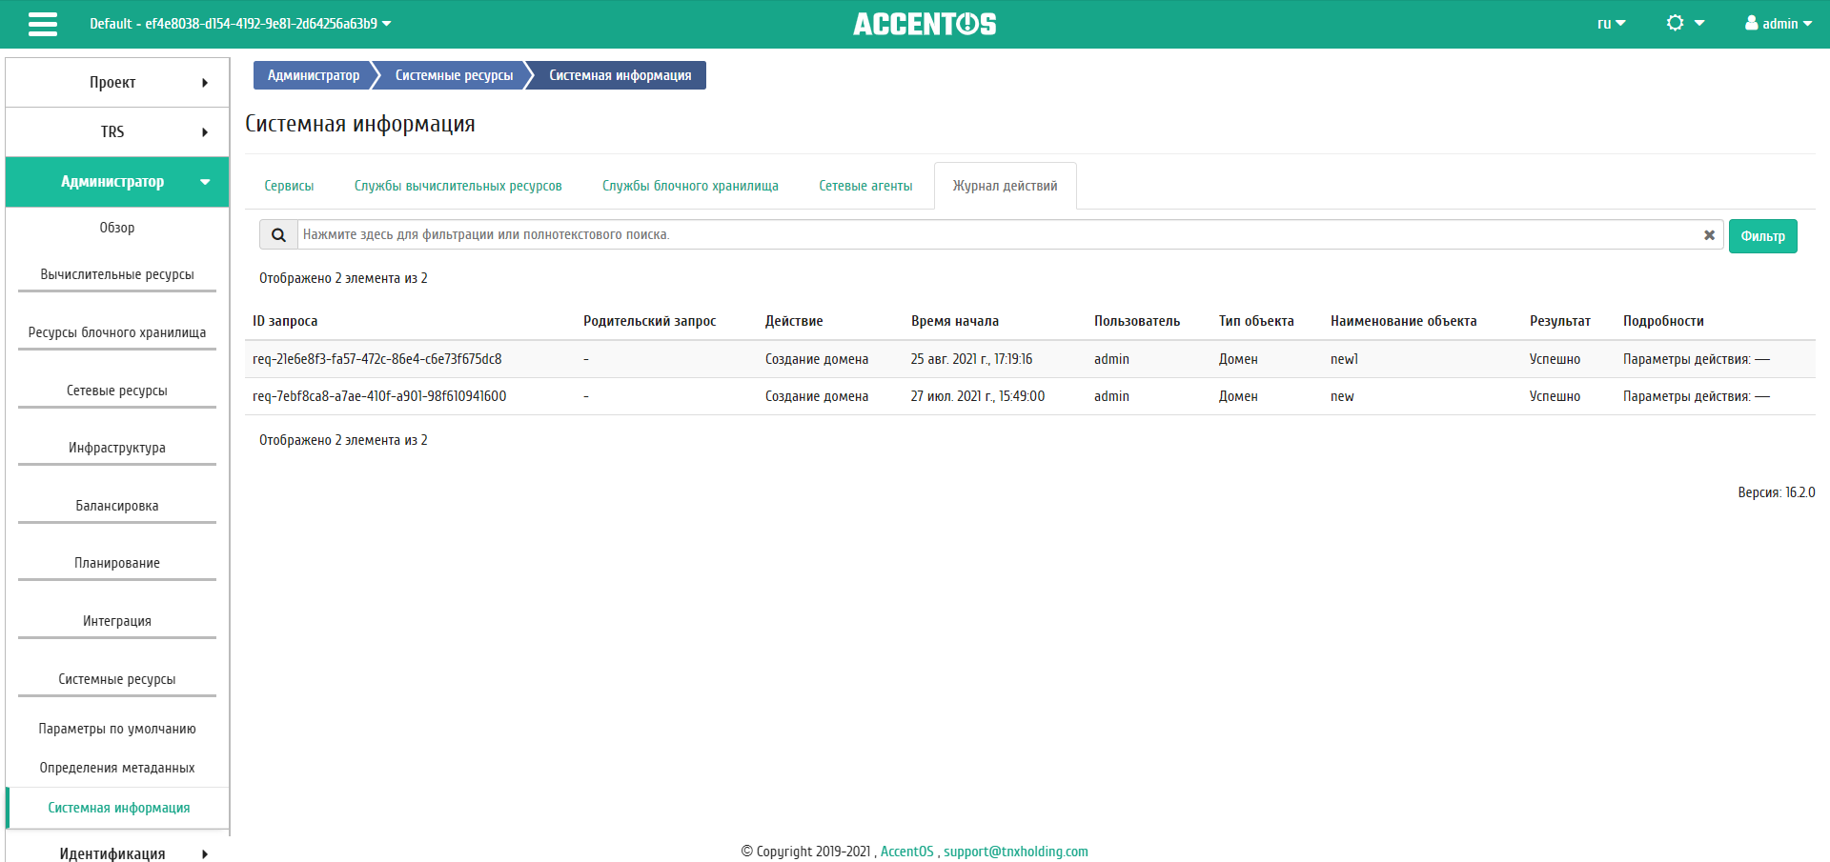Switch to the Сервисы tab
1830x862 pixels.
(x=289, y=186)
